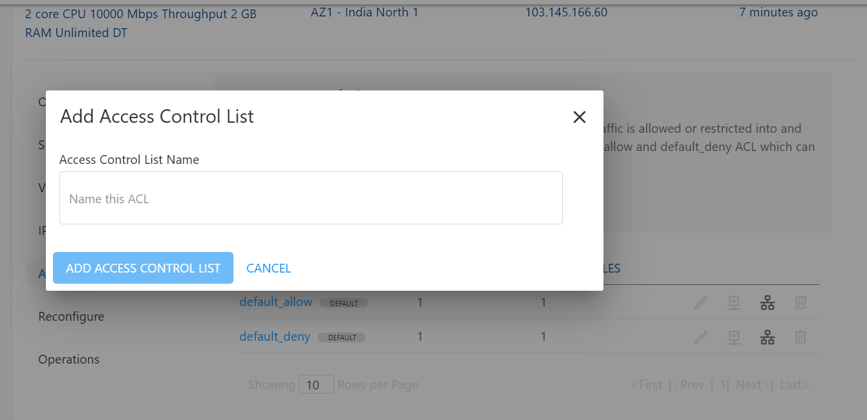This screenshot has height=420, width=867.
Task: Click the add-network icon for default_deny
Action: click(733, 337)
